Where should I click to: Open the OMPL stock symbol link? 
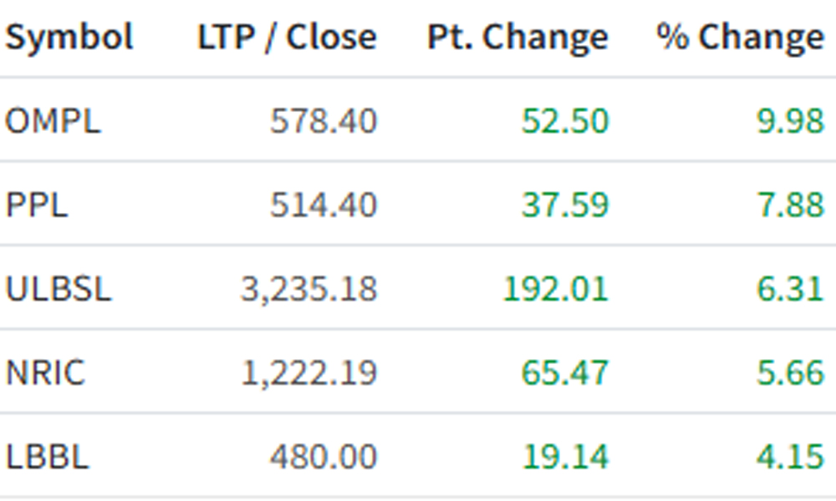(x=53, y=120)
